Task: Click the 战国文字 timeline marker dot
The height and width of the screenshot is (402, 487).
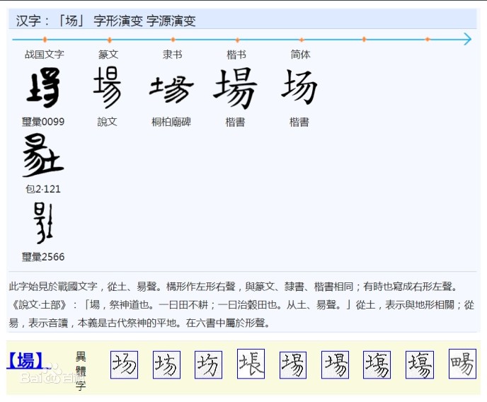Action: (45, 40)
